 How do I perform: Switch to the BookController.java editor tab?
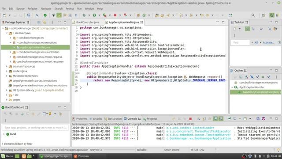tap(87, 23)
